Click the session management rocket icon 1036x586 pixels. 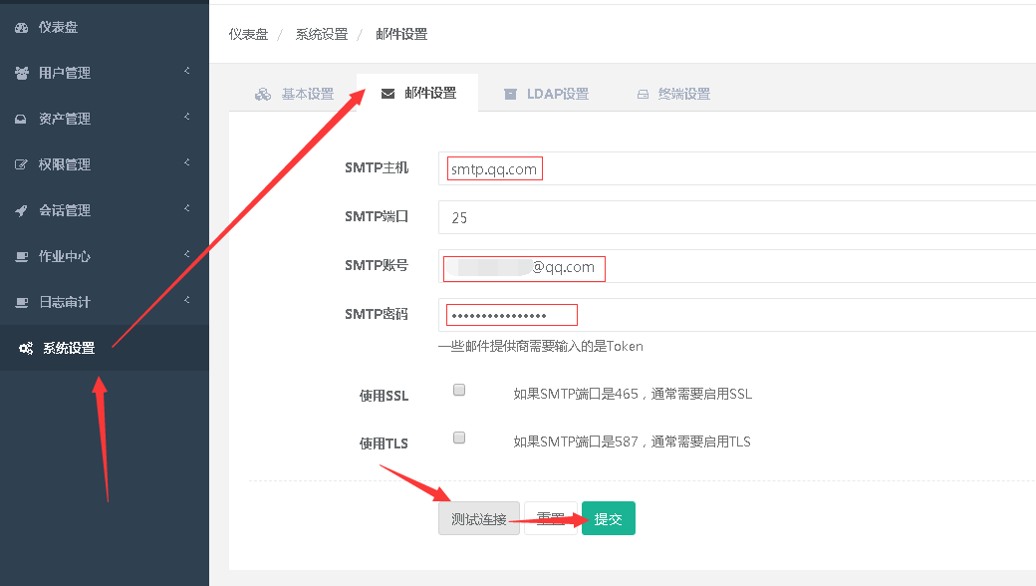pyautogui.click(x=22, y=211)
